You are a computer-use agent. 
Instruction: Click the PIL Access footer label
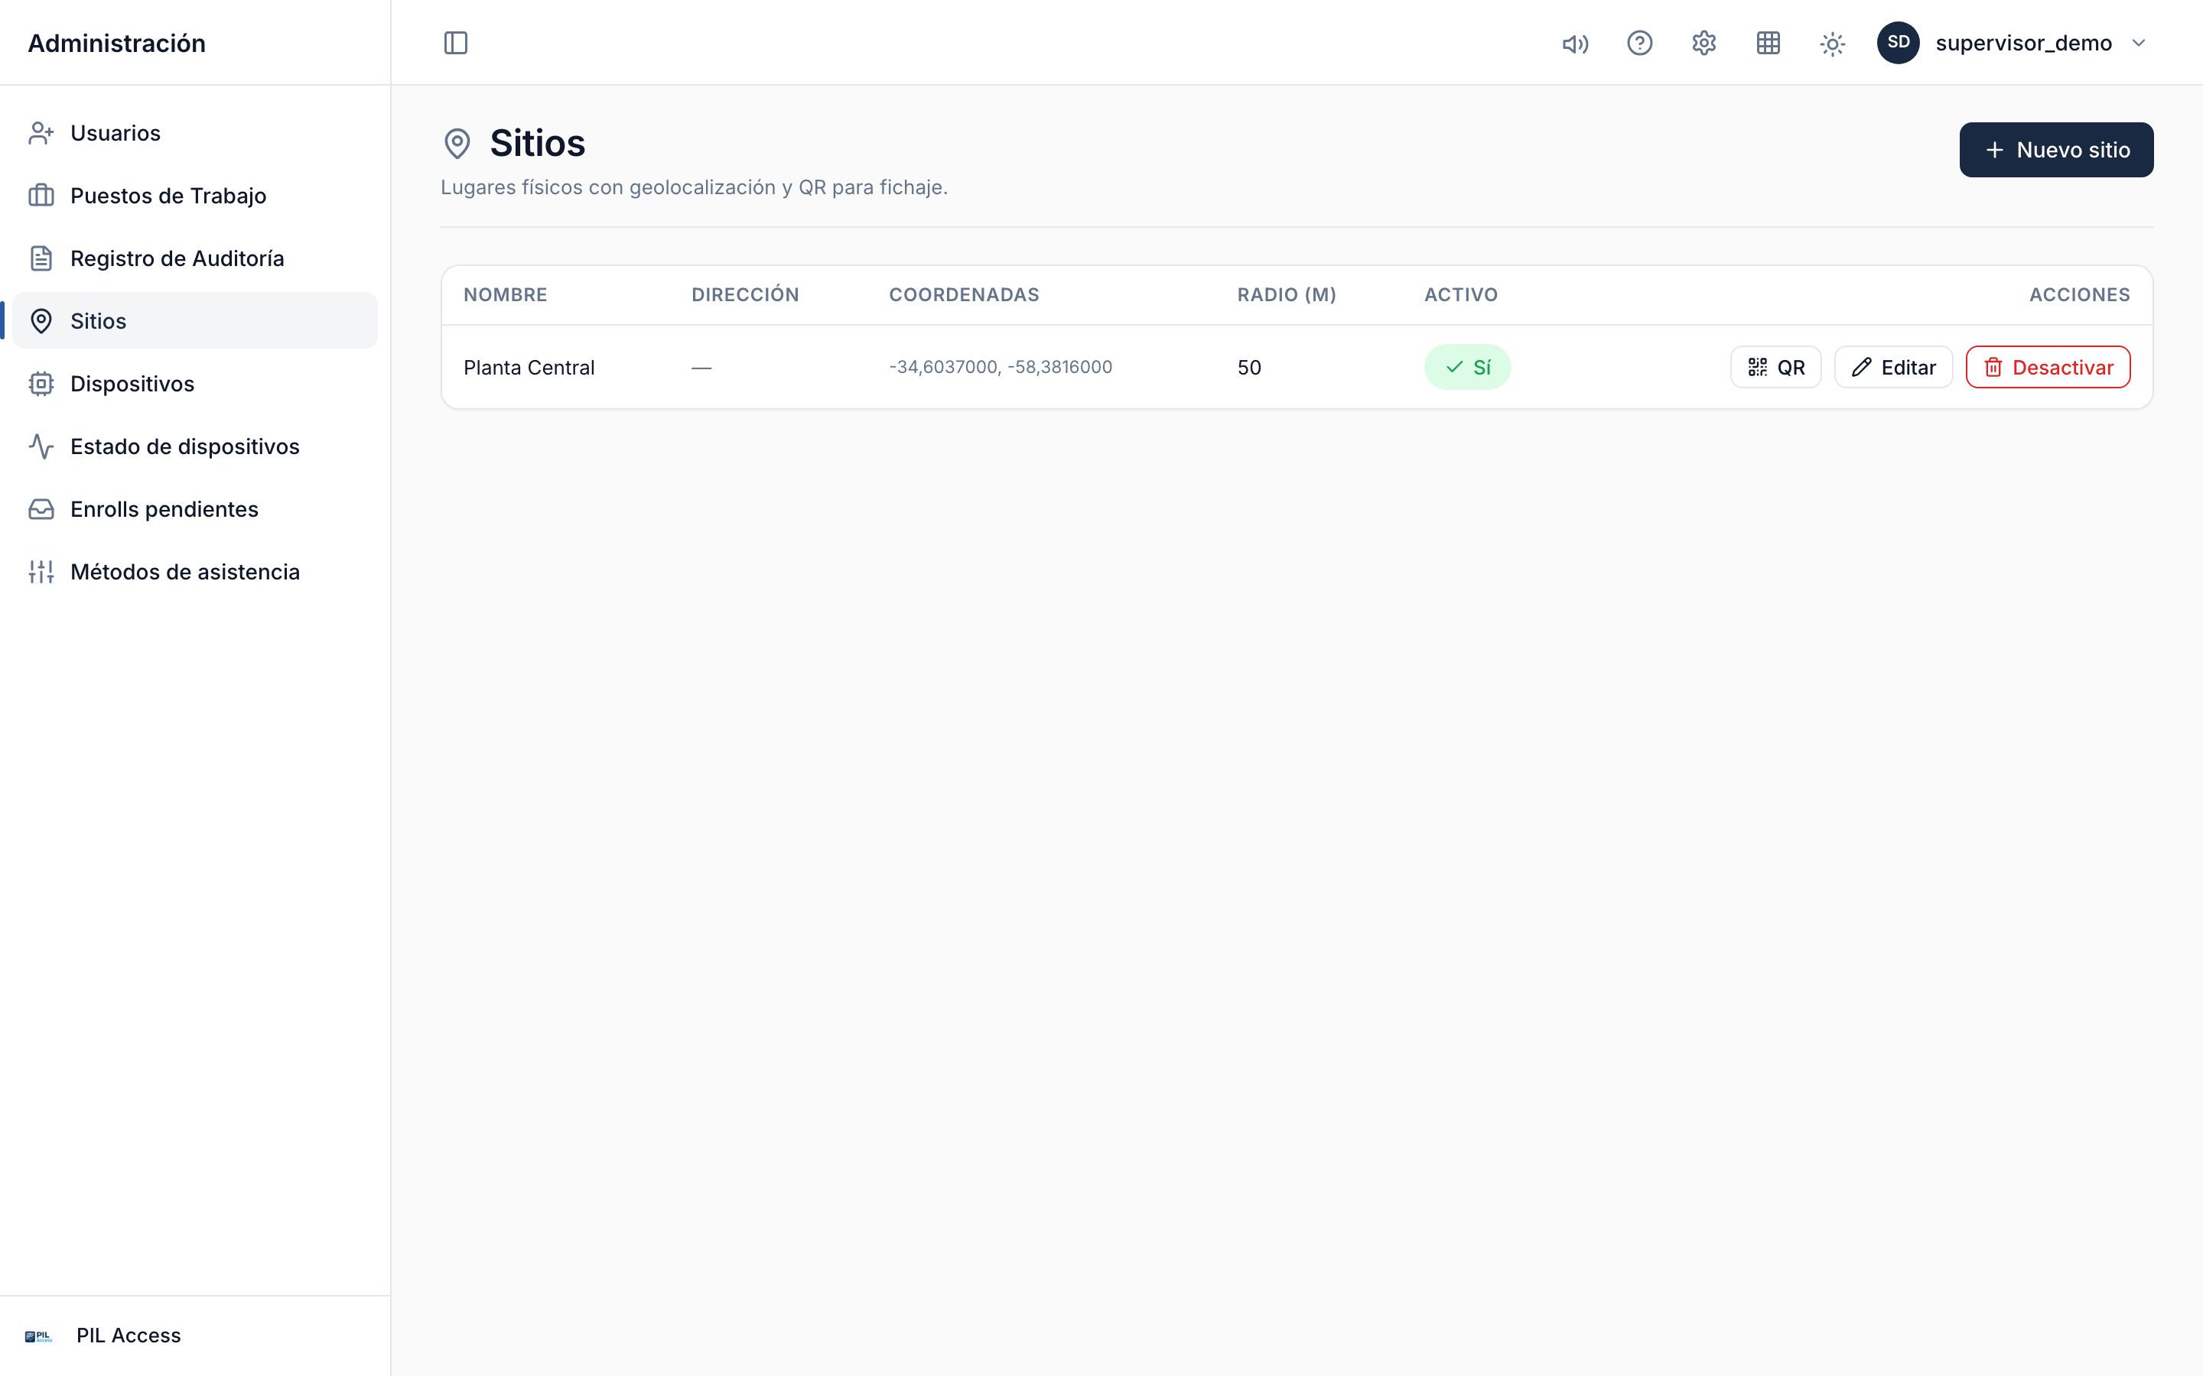pyautogui.click(x=129, y=1335)
